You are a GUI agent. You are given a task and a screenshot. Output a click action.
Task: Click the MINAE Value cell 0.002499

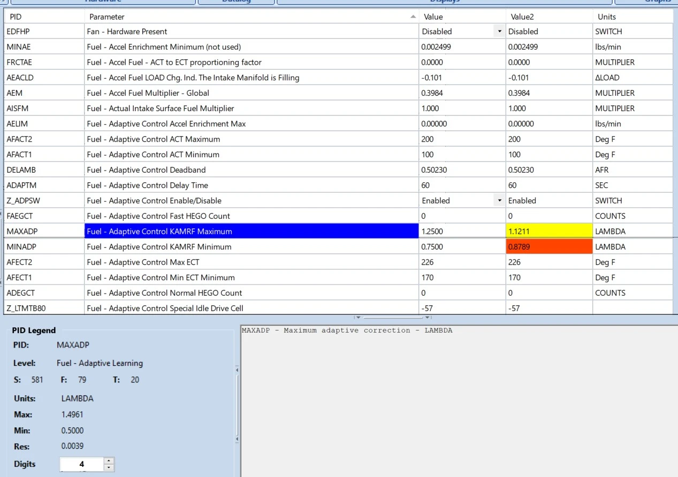(462, 47)
